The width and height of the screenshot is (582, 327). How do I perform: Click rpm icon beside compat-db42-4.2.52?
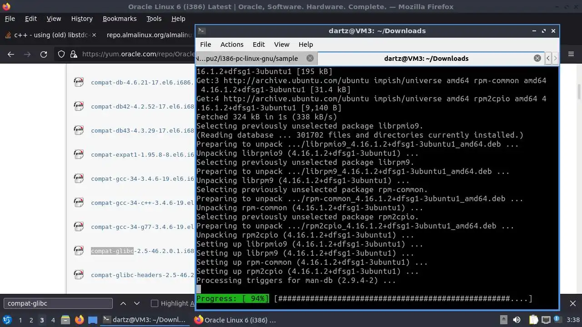click(x=79, y=106)
